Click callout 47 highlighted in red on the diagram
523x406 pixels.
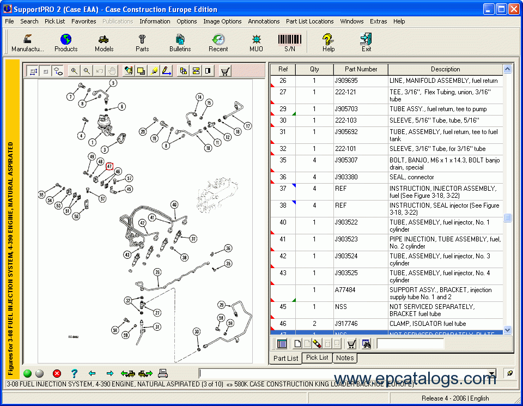110,166
